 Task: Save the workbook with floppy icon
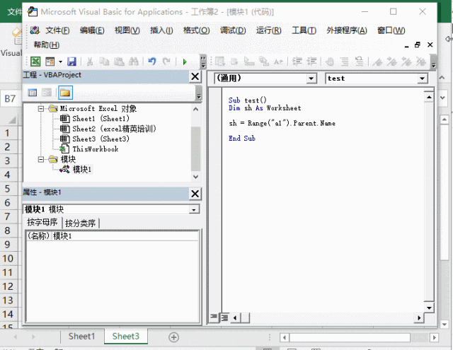(x=71, y=62)
